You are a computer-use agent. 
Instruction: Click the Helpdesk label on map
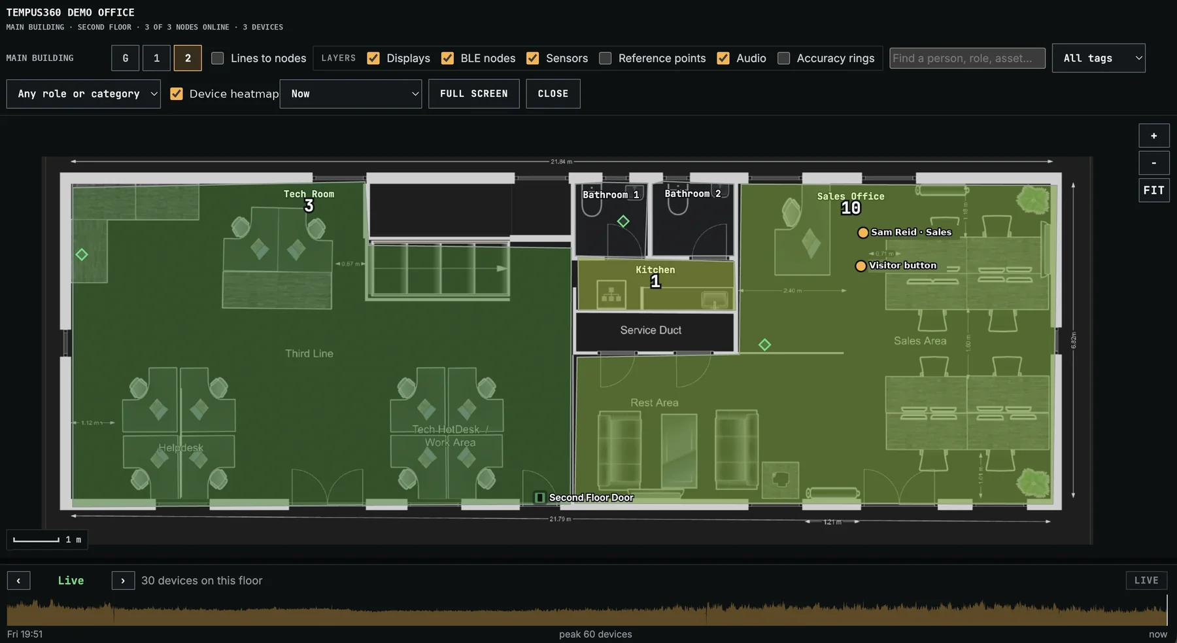[180, 448]
